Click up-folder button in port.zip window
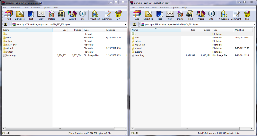Screen dimensions: 257x136 (x=134, y=24)
